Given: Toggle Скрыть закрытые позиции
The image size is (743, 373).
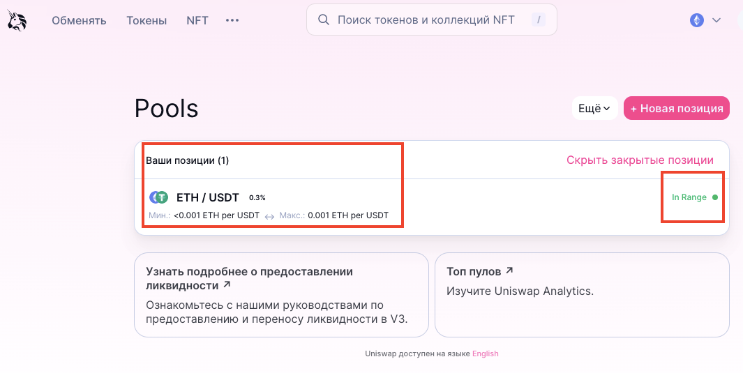Looking at the screenshot, I should 640,160.
